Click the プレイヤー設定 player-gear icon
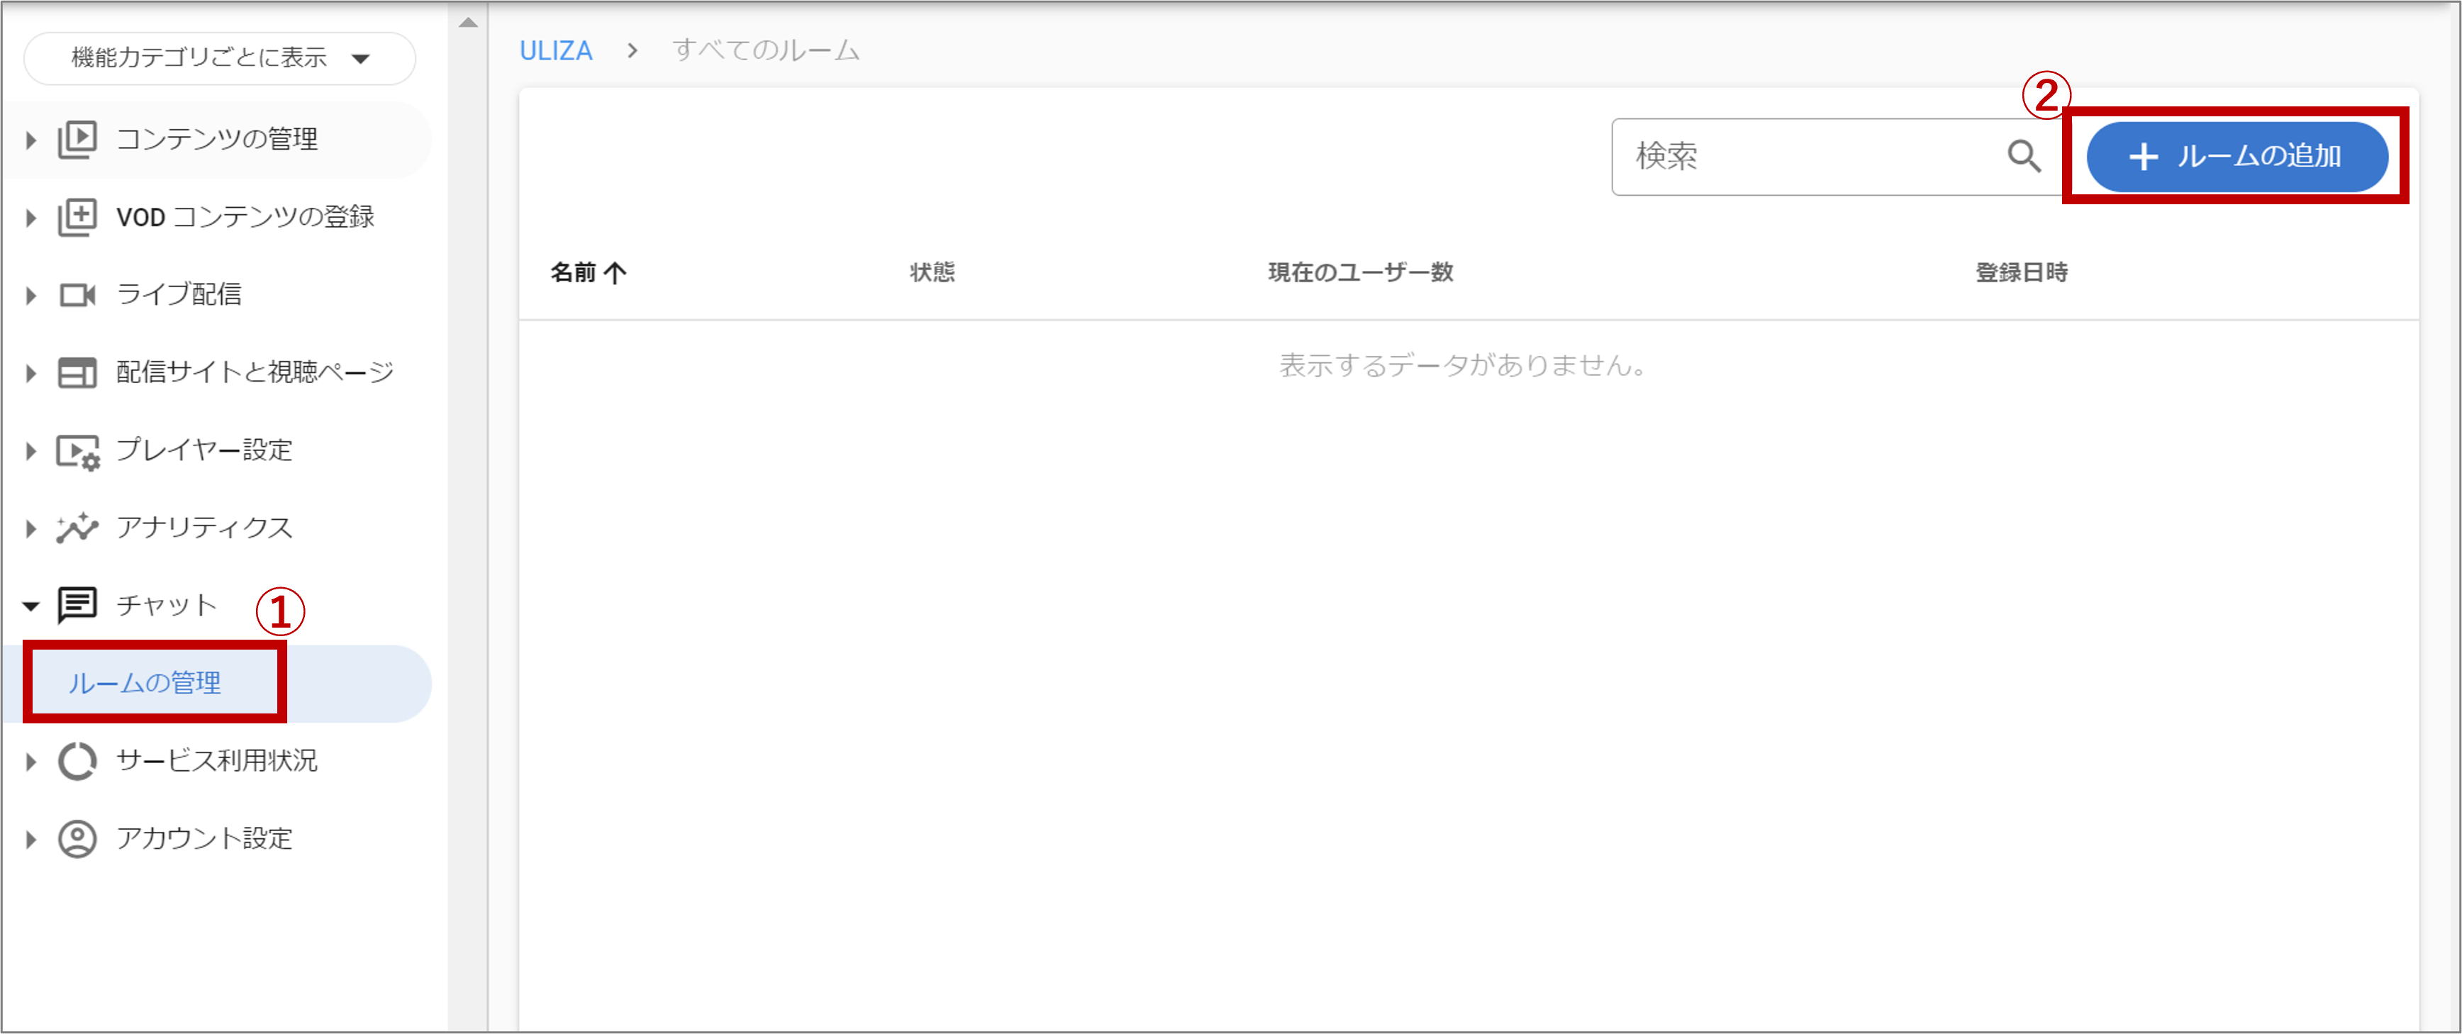Screen dimensions: 2462x1034 coord(77,450)
